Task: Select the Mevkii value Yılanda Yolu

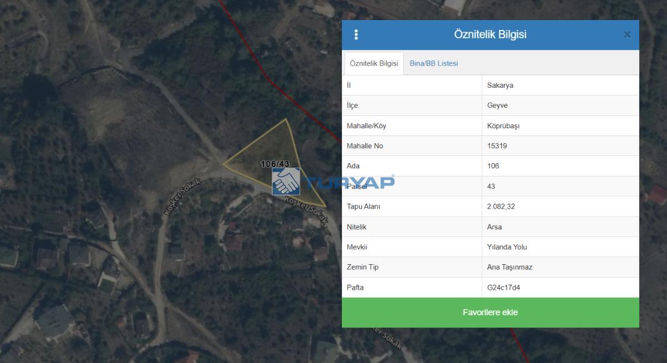Action: coord(506,247)
